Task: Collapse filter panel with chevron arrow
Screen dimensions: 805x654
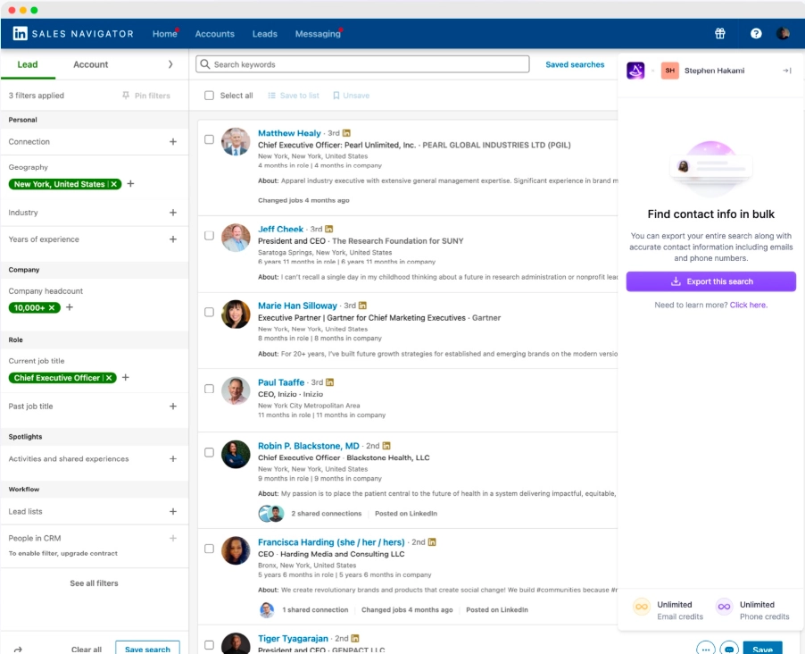Action: (x=170, y=64)
